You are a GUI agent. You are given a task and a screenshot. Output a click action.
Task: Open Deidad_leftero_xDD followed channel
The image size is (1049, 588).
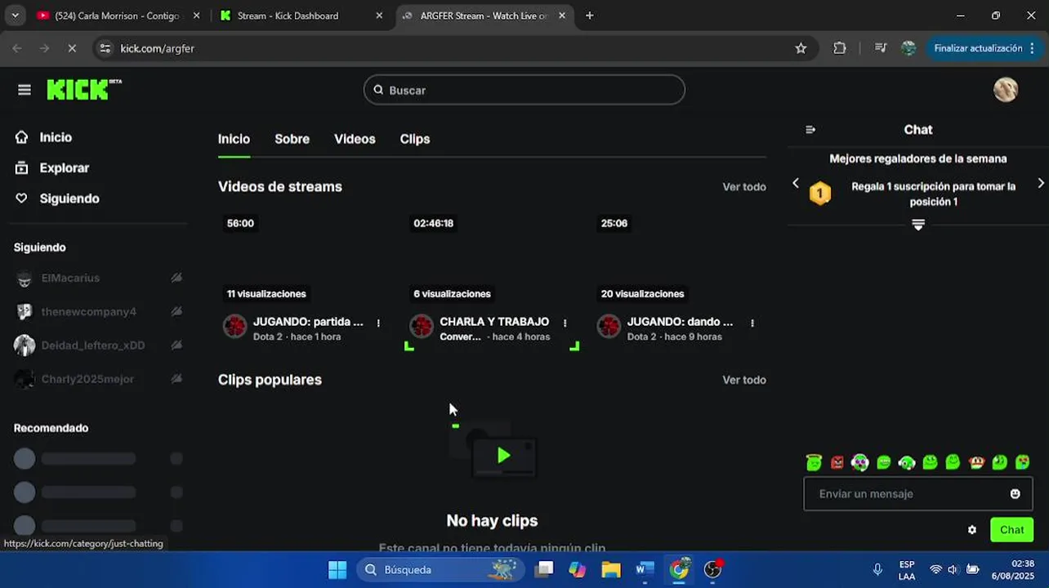pyautogui.click(x=98, y=345)
